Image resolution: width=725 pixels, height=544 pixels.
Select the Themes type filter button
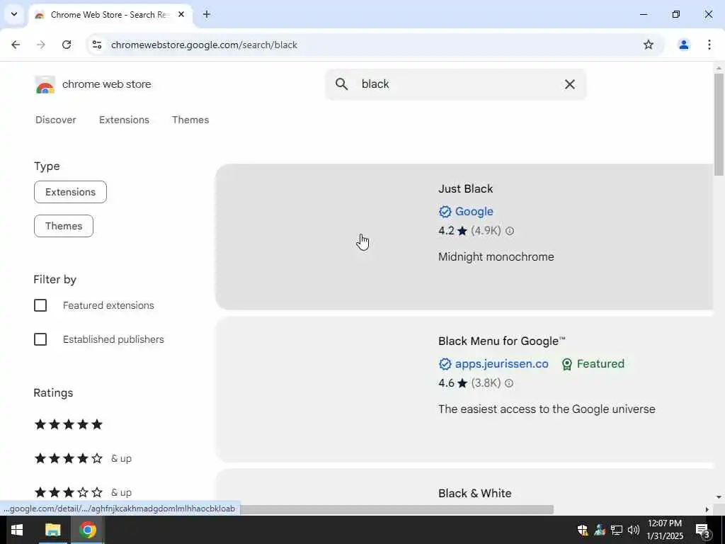point(64,226)
